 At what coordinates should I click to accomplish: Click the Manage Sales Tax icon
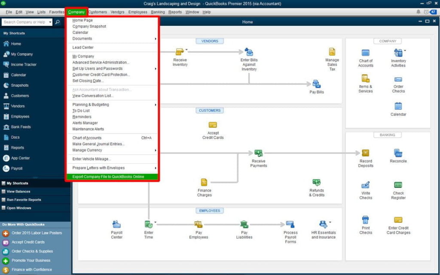pos(332,52)
